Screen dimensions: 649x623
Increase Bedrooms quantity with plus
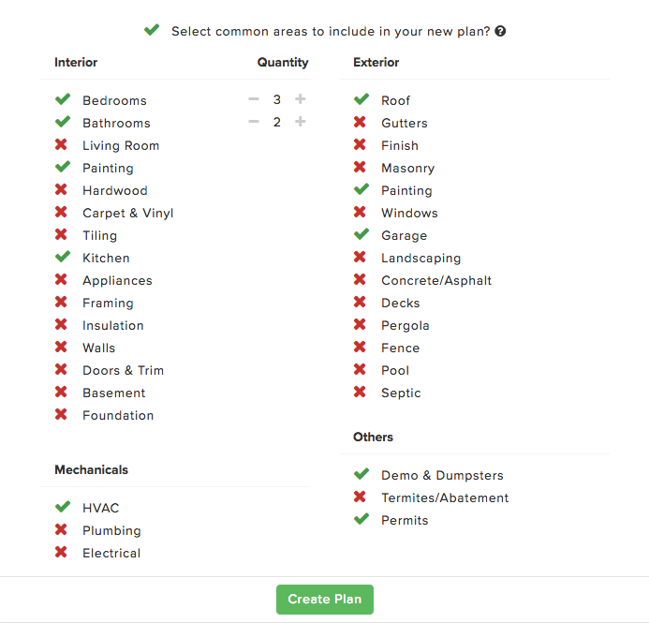tap(301, 99)
